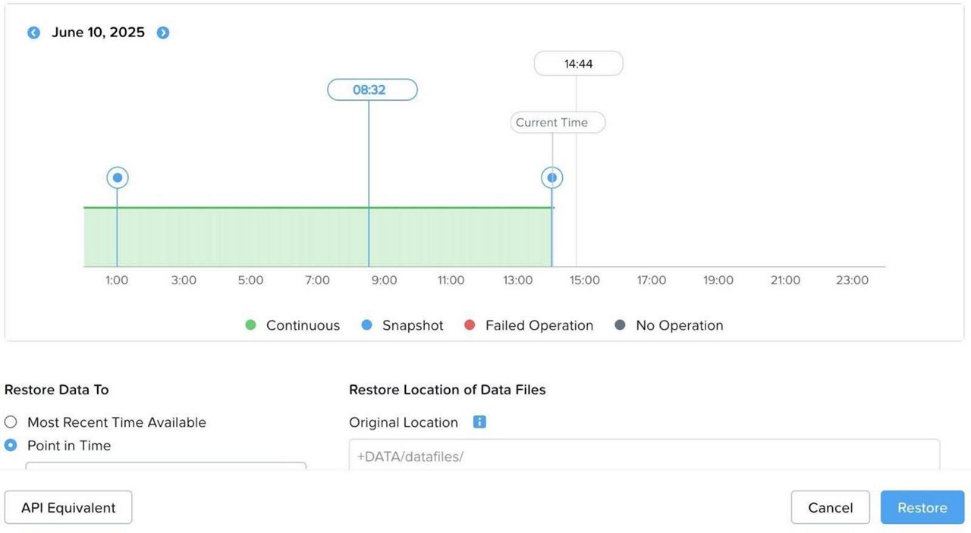Click green Continuous legend dot
Viewport: 971px width, 533px height.
(x=251, y=325)
